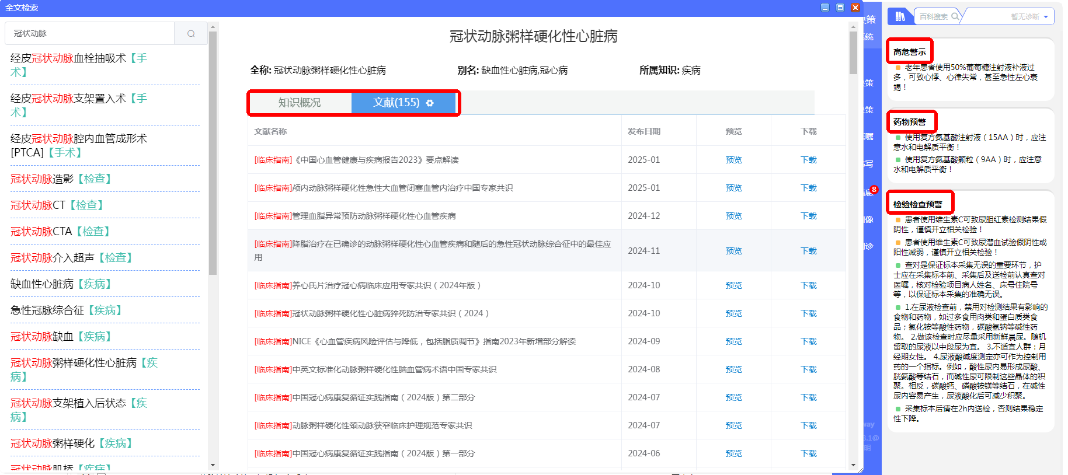The width and height of the screenshot is (1068, 475).
Task: Open 冠状动脉造影【检查】 in results list
Action: tap(61, 179)
